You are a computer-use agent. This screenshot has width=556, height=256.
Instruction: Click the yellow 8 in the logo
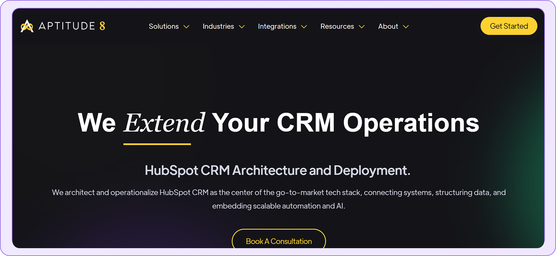coord(102,26)
